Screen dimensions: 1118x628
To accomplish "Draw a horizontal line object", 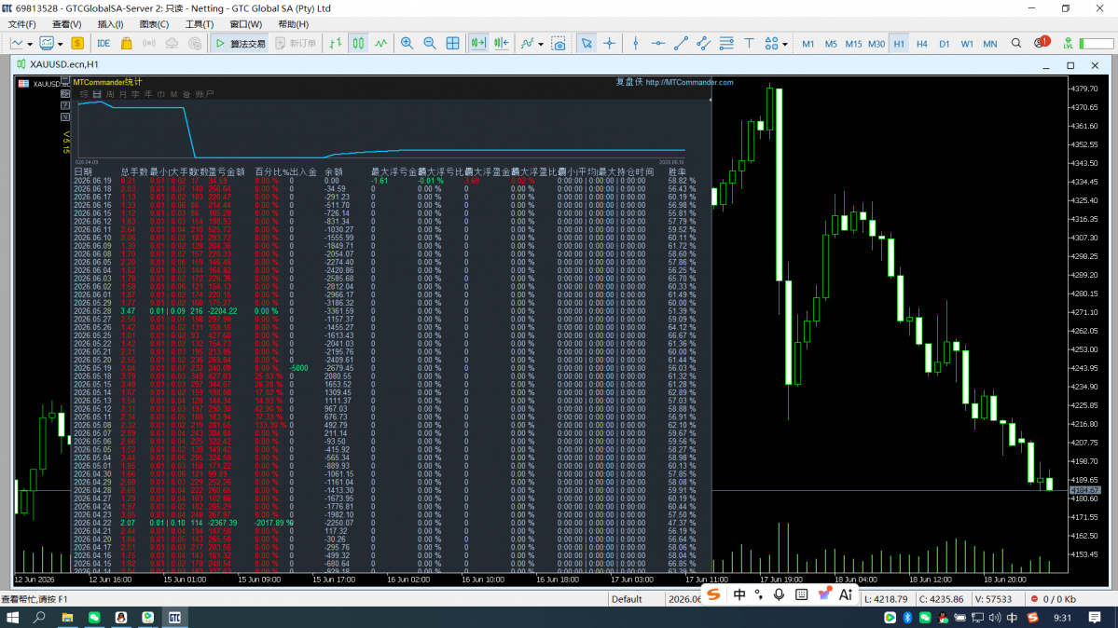I will click(x=657, y=44).
